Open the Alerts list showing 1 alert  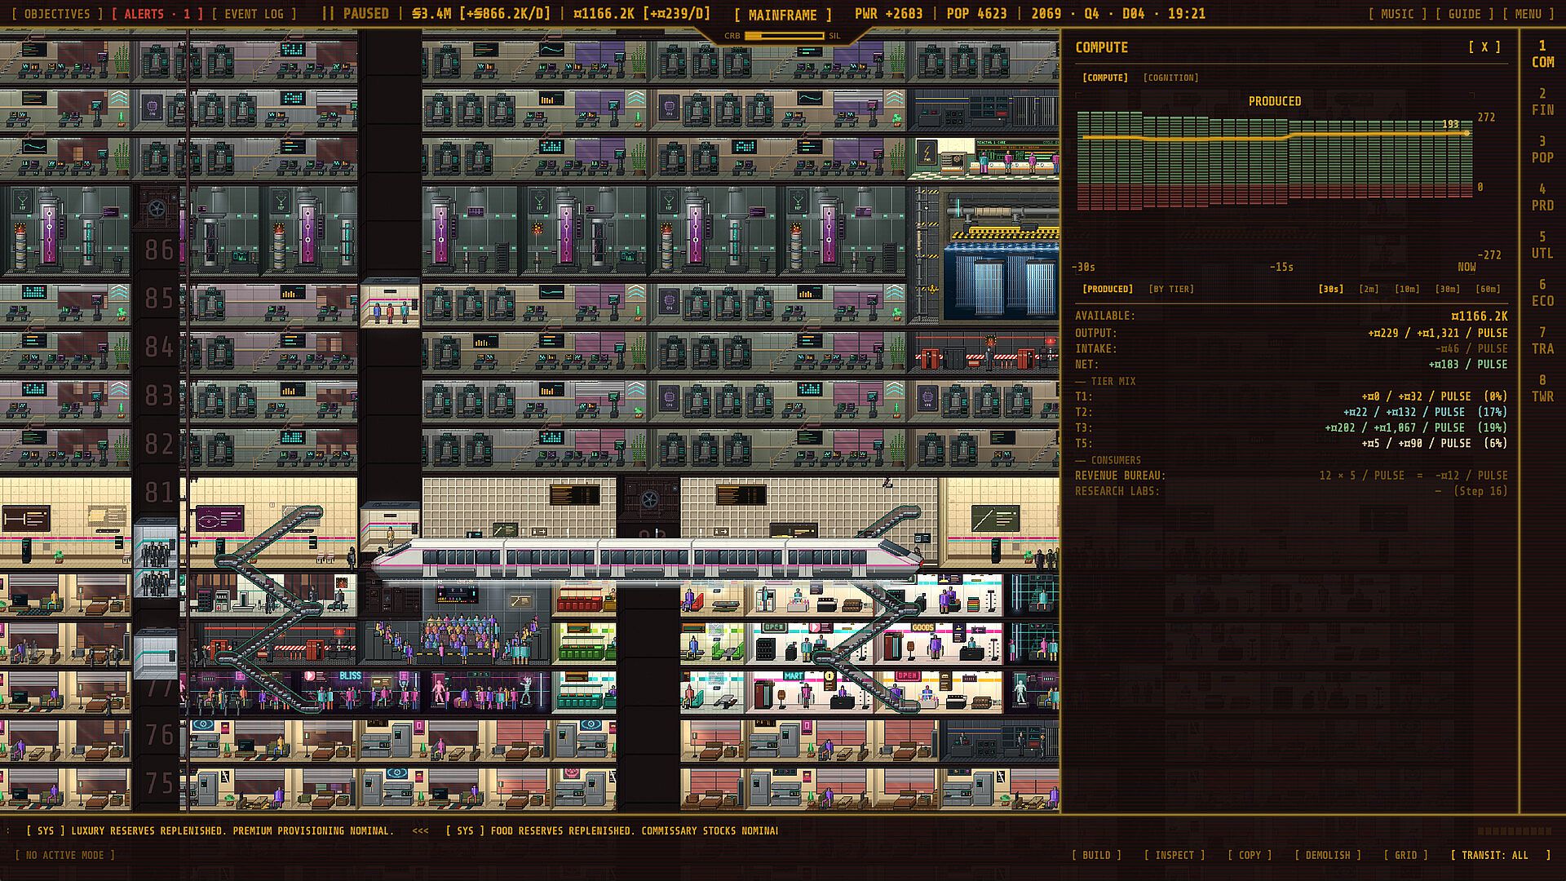point(157,14)
